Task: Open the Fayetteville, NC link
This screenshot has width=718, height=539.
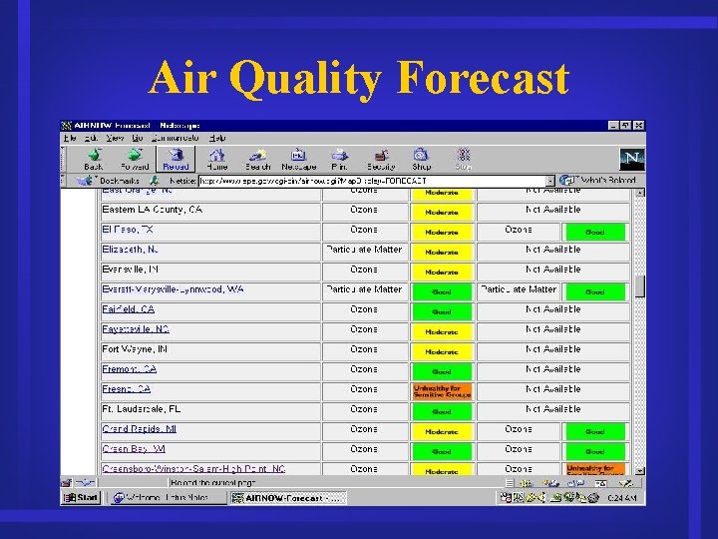Action: tap(136, 329)
